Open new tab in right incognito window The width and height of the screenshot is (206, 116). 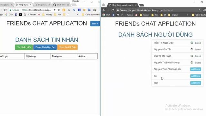tap(142, 5)
